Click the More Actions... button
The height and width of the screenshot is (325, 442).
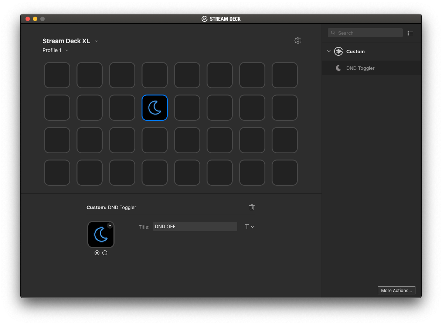coord(396,290)
